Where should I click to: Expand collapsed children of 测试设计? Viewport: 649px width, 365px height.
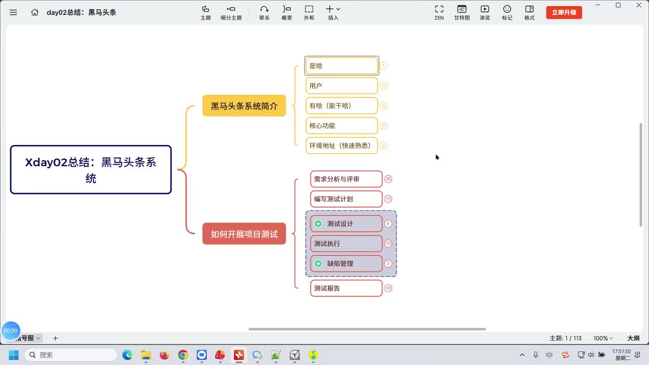[388, 224]
